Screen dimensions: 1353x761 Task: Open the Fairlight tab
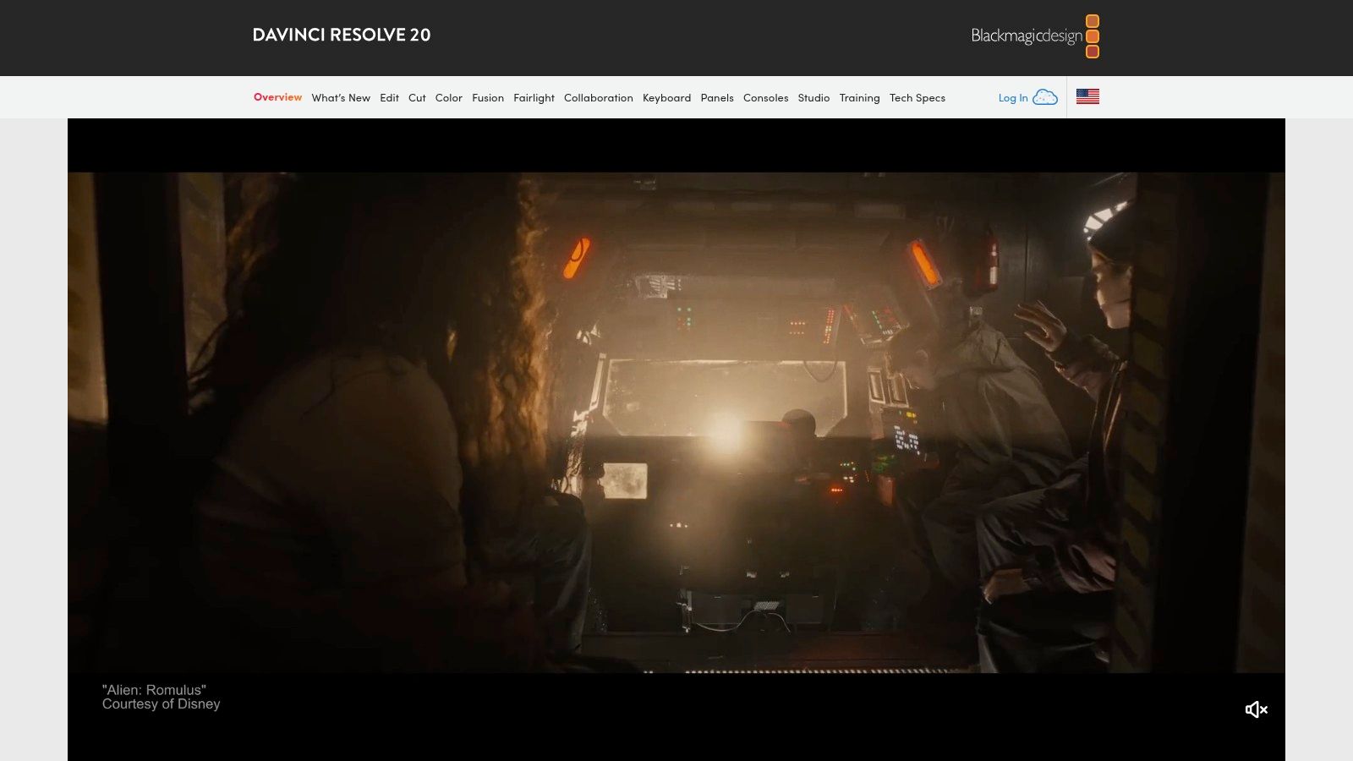coord(534,98)
